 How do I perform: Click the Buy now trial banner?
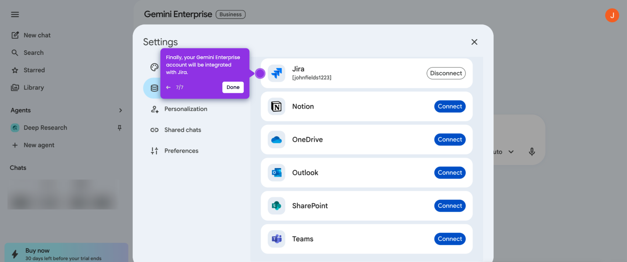[x=66, y=253]
